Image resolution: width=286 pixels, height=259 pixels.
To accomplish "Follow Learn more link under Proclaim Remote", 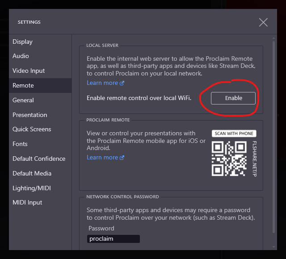I will [105, 157].
